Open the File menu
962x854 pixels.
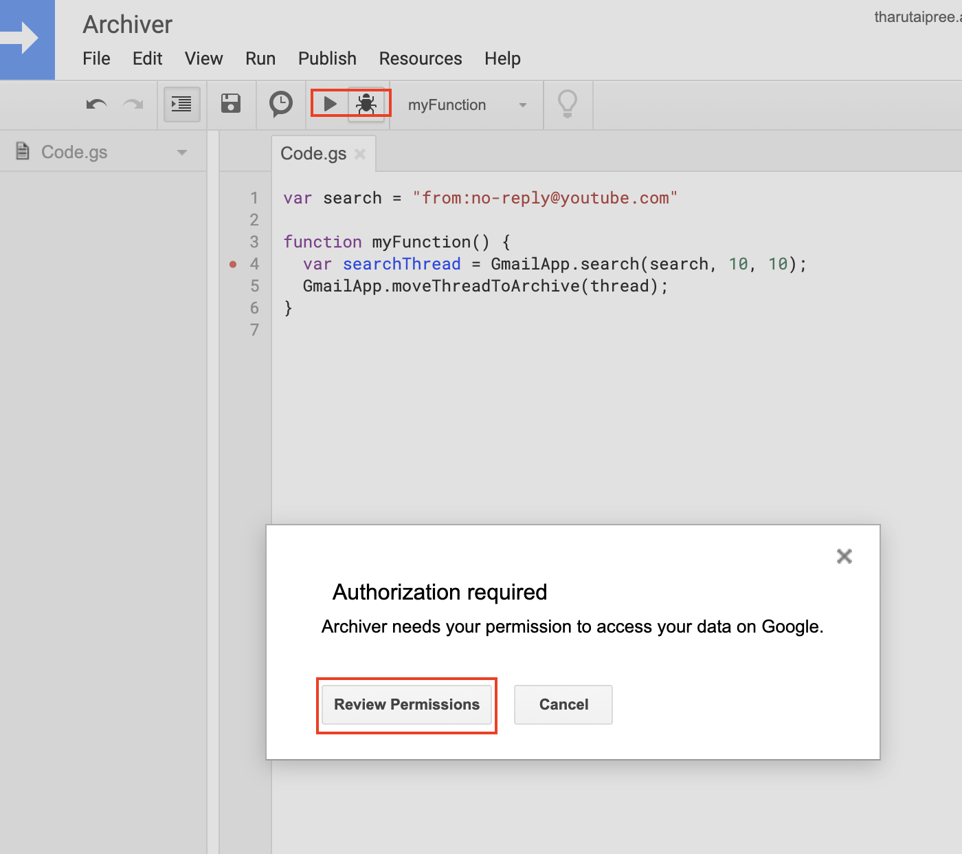click(x=96, y=58)
